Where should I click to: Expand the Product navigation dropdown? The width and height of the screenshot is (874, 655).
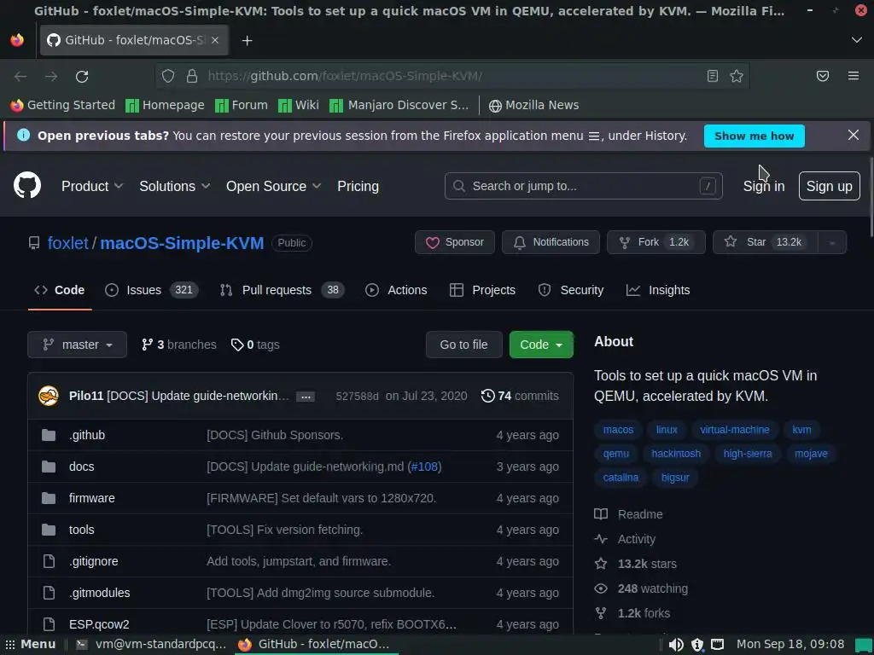92,186
